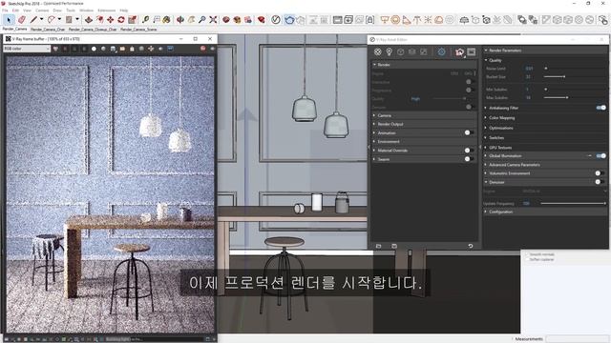Click the render teapot icon in Asset Editor

pos(459,51)
